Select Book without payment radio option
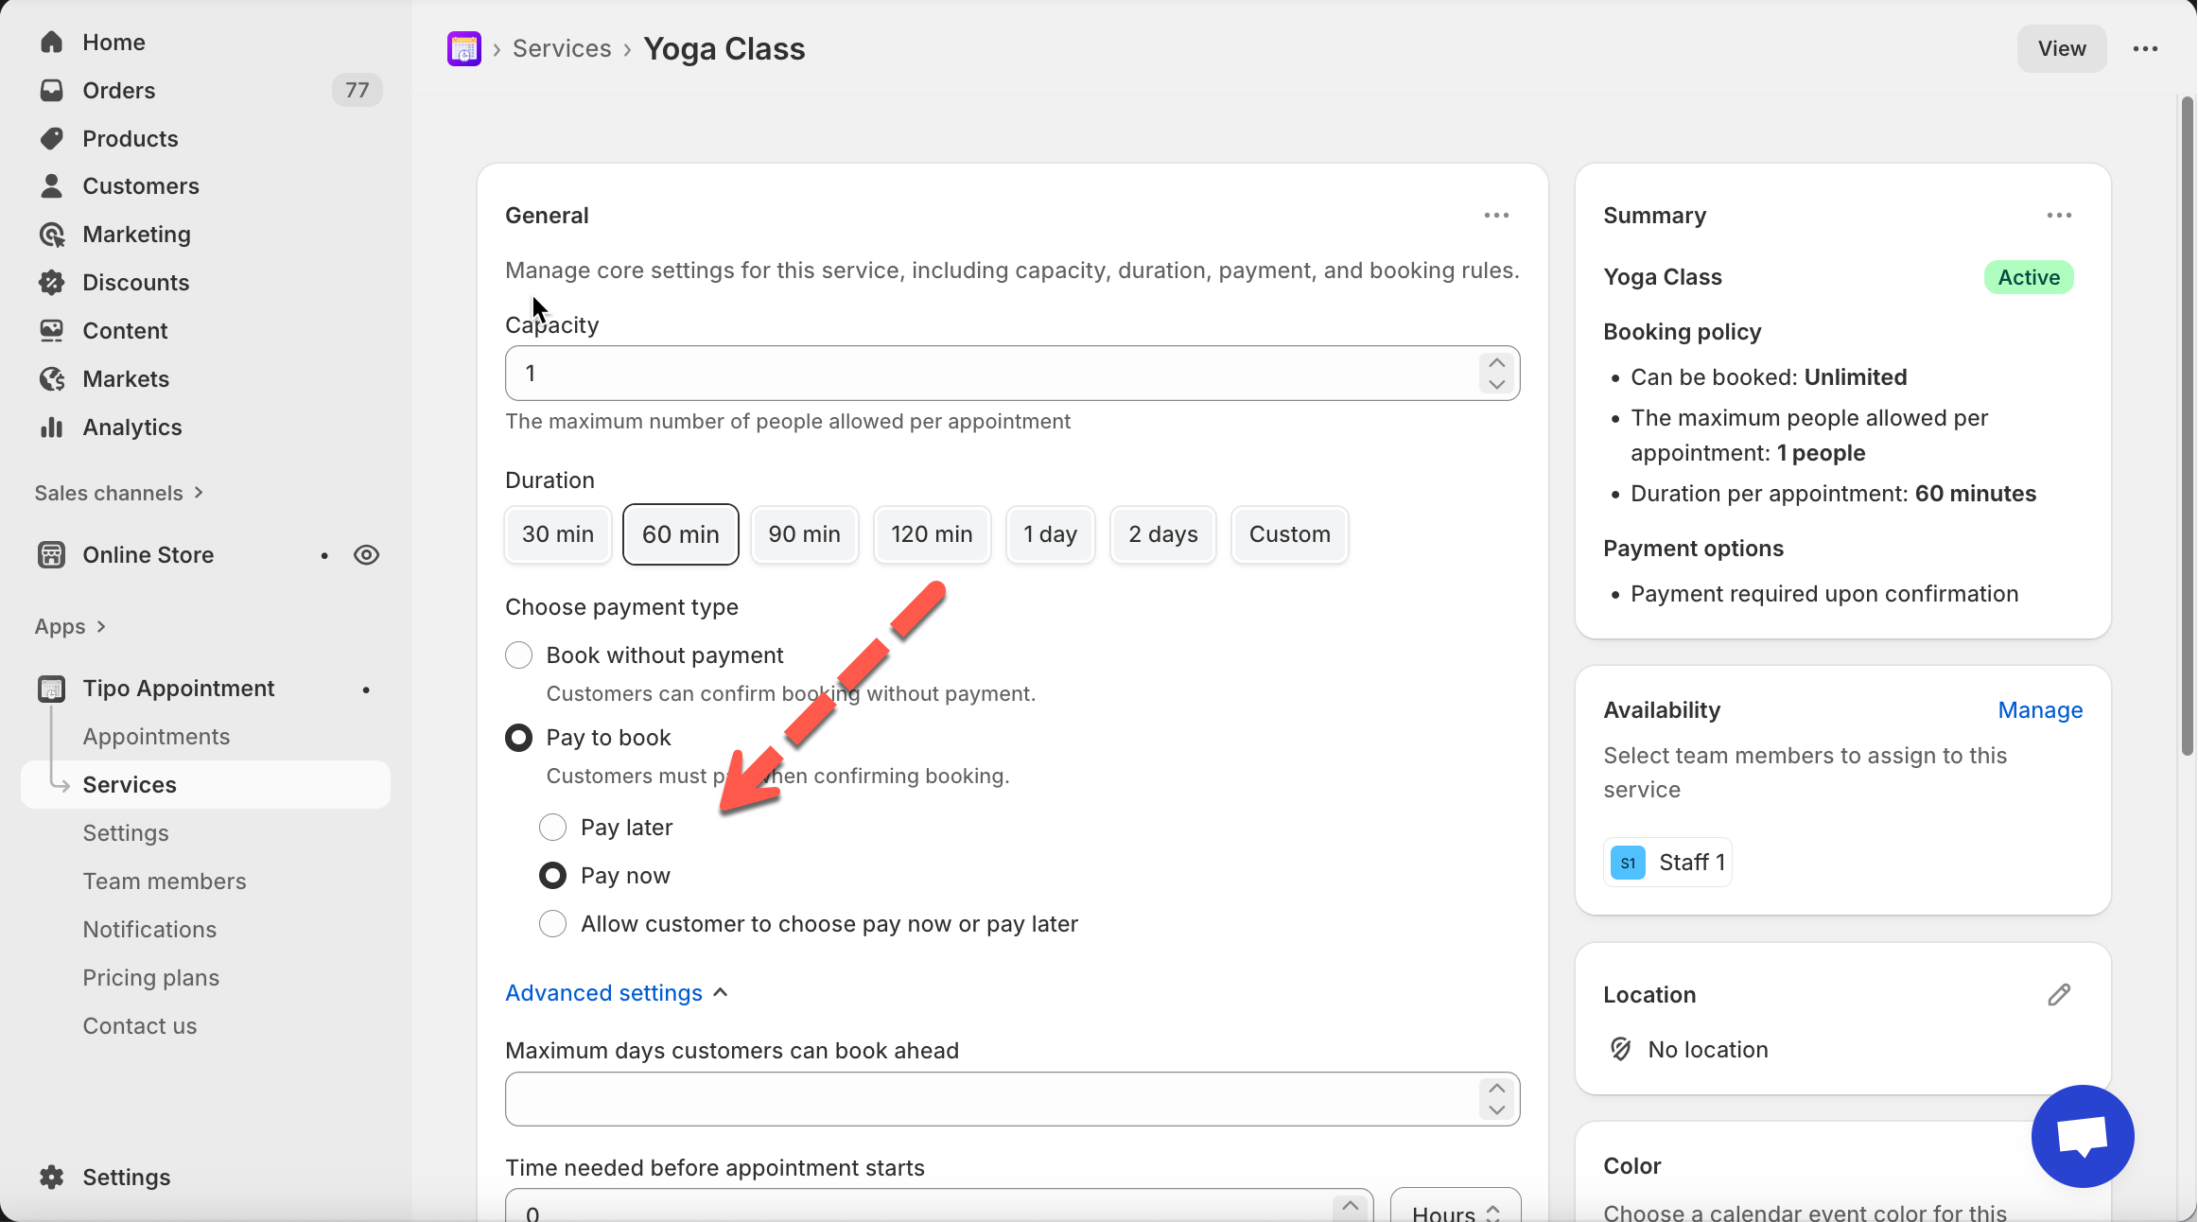 [x=519, y=655]
